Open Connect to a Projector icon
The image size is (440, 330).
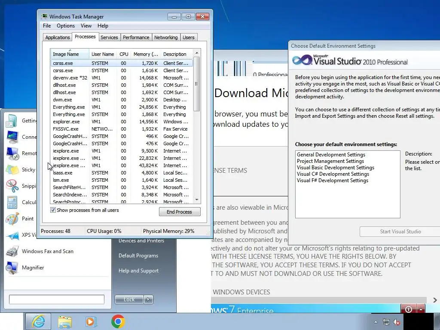(x=12, y=137)
